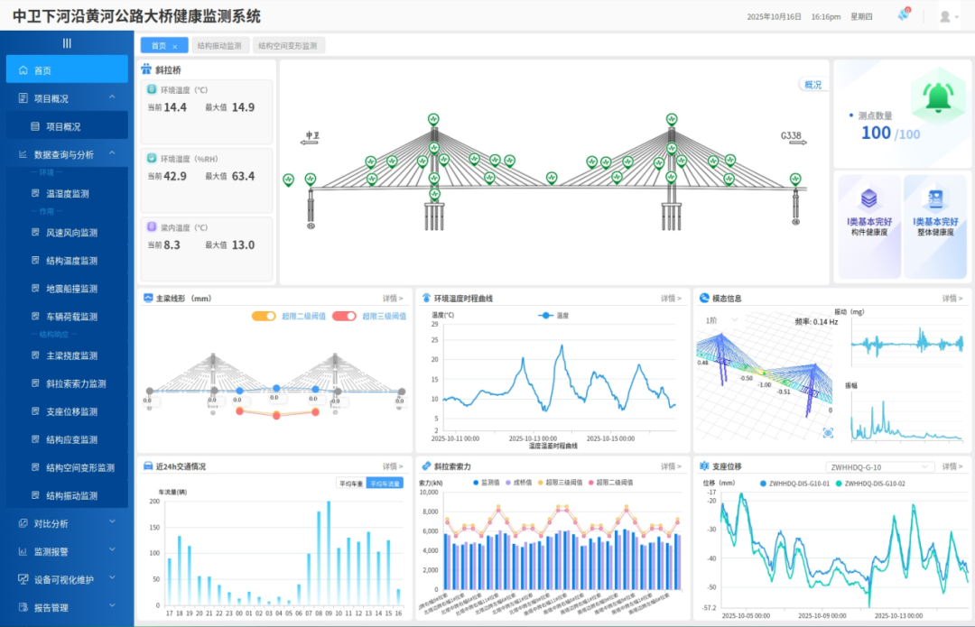Screen dimensions: 975x627
Task: Select the 平均车重 button in traffic panel
Action: coord(349,484)
